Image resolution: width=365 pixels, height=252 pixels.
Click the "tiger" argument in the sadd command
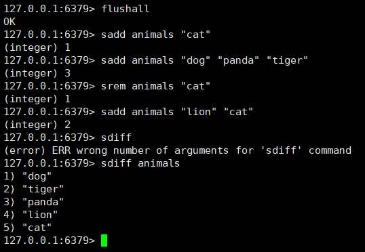point(287,61)
